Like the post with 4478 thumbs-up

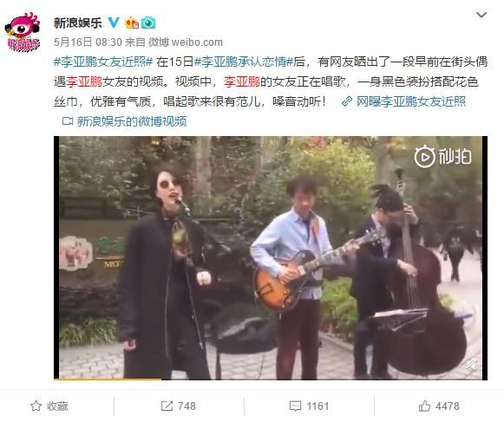click(x=439, y=406)
